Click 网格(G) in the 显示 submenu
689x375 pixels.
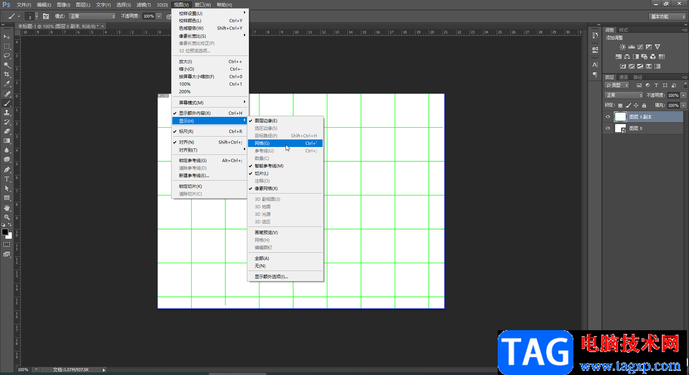pyautogui.click(x=262, y=143)
